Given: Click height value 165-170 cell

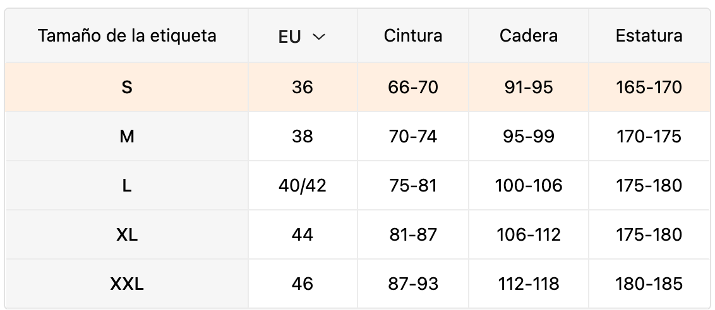Looking at the screenshot, I should coord(649,87).
